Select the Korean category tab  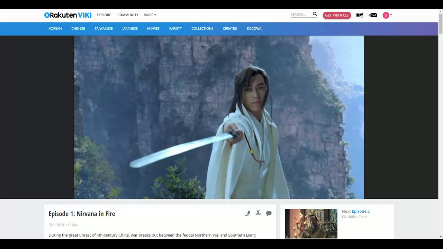[55, 29]
